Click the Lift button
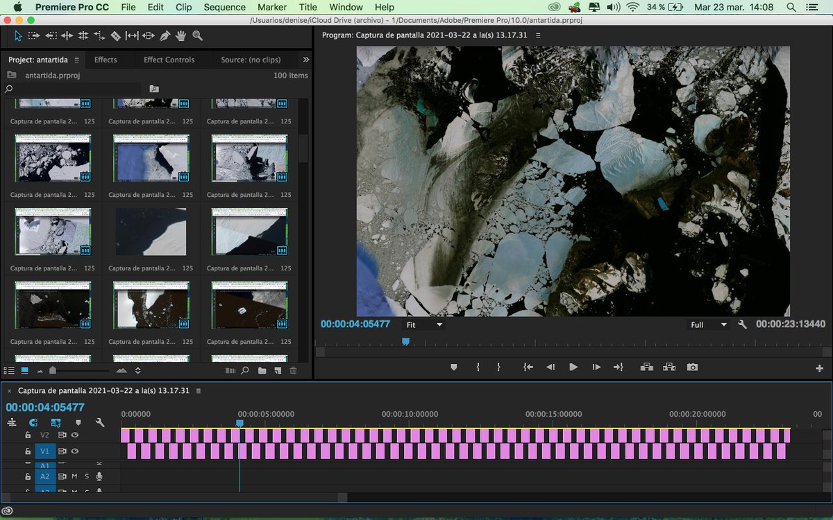Screen dimensions: 833x520 pyautogui.click(x=646, y=367)
